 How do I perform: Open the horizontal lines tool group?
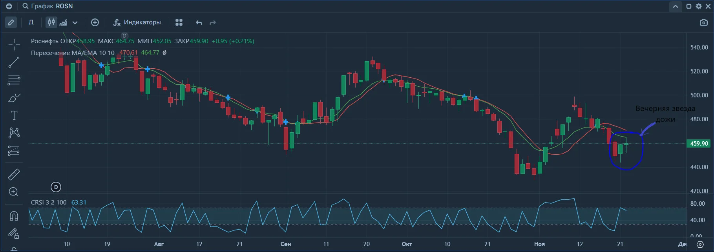coord(14,80)
